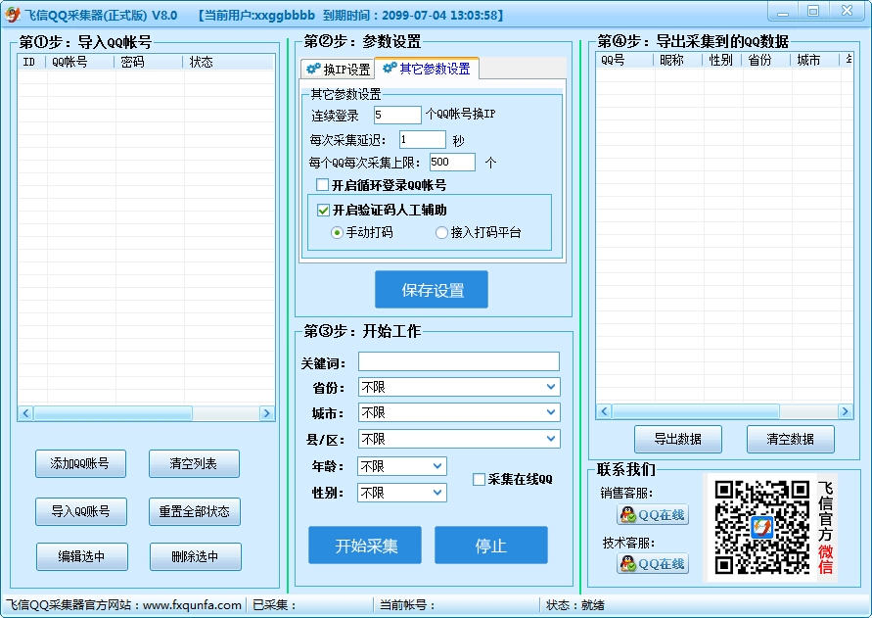
Task: Click the 重置全部状态 button
Action: [x=195, y=511]
